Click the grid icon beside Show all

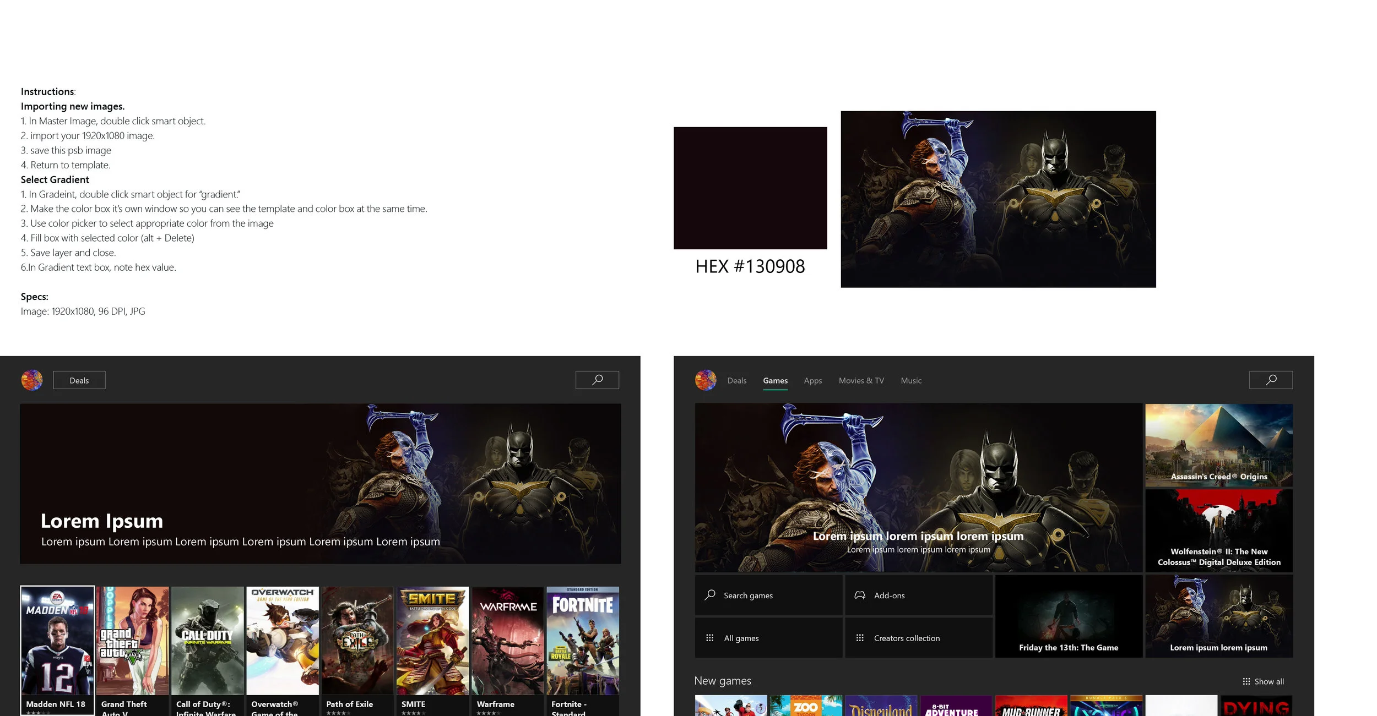1246,681
